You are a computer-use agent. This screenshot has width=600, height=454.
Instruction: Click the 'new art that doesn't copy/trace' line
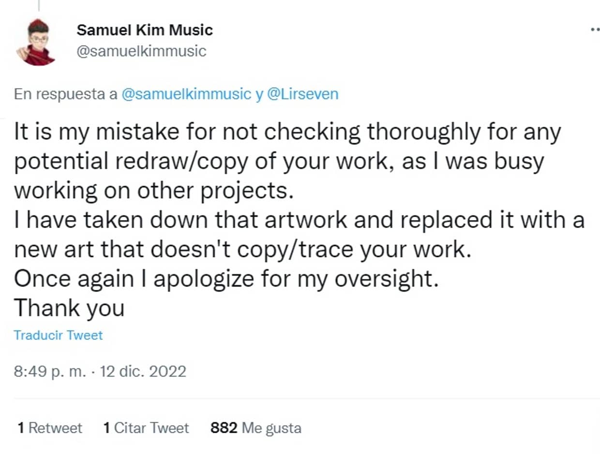point(242,249)
